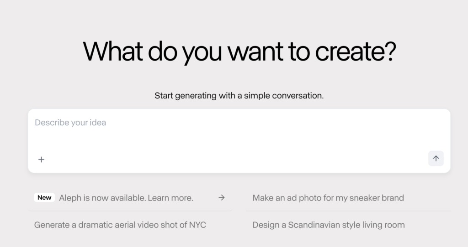Open the plus attachment menu in prompt box
Viewport: 468px width, 247px height.
(x=41, y=160)
